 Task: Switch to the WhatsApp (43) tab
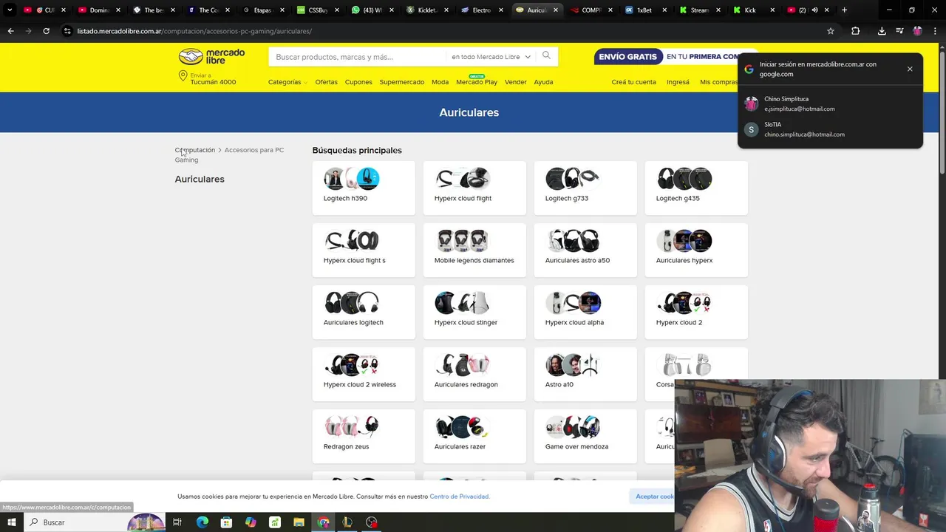[372, 10]
